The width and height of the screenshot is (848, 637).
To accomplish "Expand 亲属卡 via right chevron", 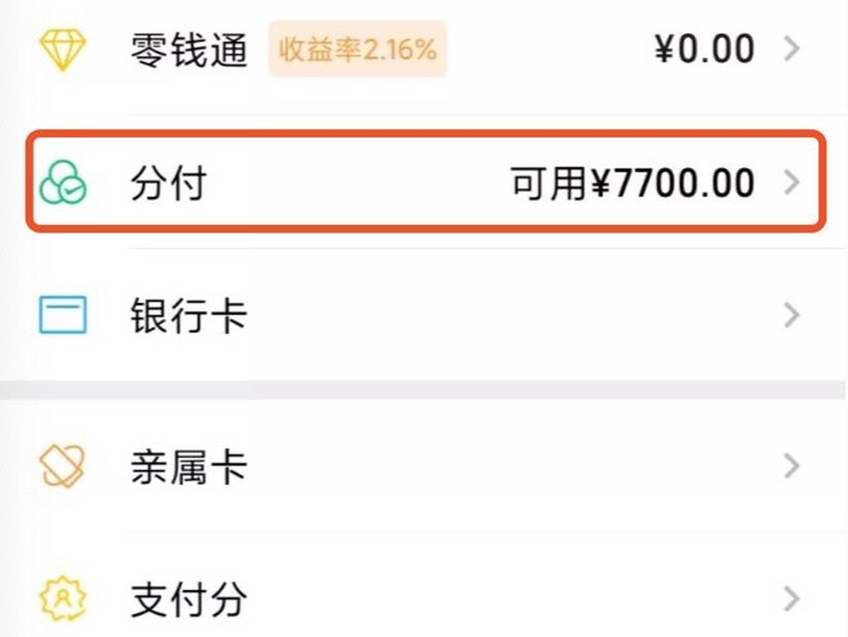I will [791, 466].
